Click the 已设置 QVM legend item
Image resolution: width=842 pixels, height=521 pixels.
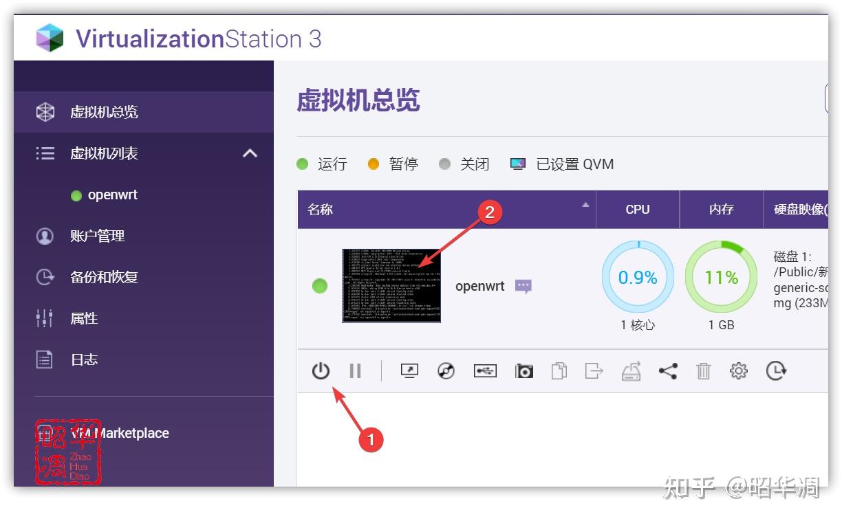pos(562,164)
